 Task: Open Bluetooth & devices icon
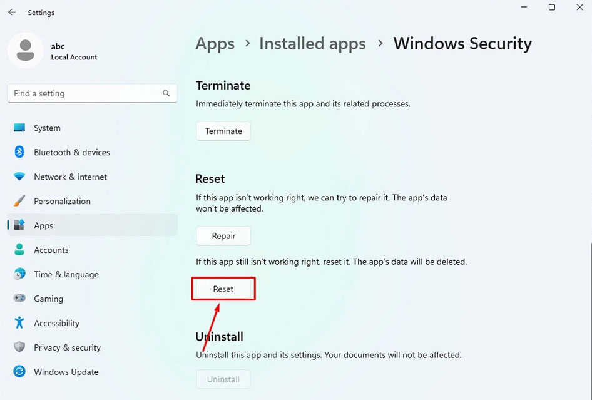pos(20,152)
